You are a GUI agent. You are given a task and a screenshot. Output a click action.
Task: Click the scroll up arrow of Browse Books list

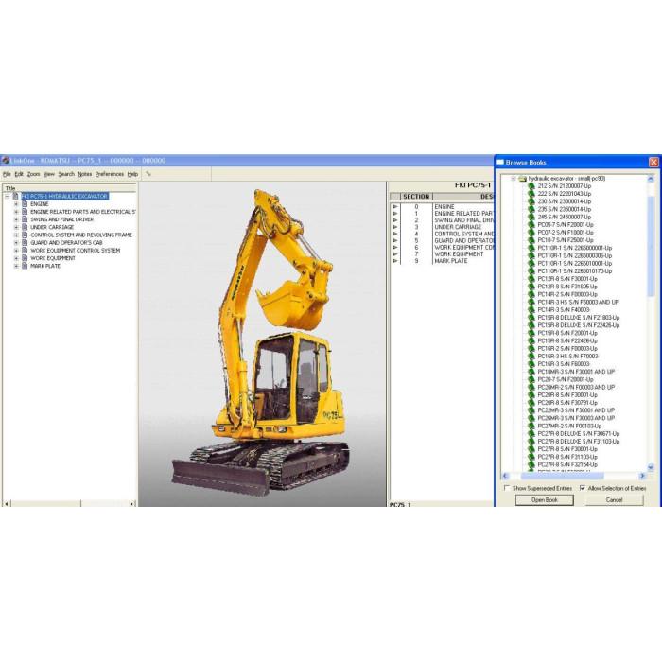click(x=651, y=179)
